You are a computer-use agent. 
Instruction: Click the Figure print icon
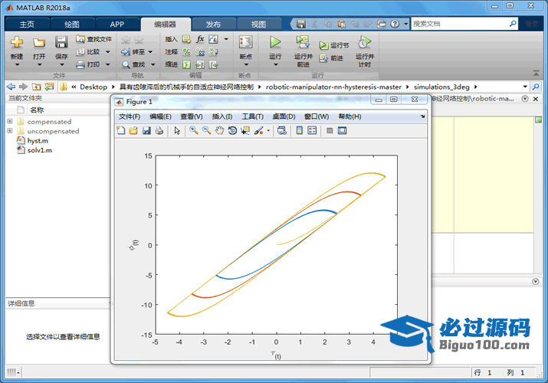[x=159, y=130]
